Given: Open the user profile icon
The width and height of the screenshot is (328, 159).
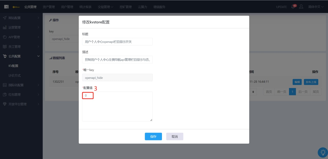Looking at the screenshot, I should tap(301, 7).
